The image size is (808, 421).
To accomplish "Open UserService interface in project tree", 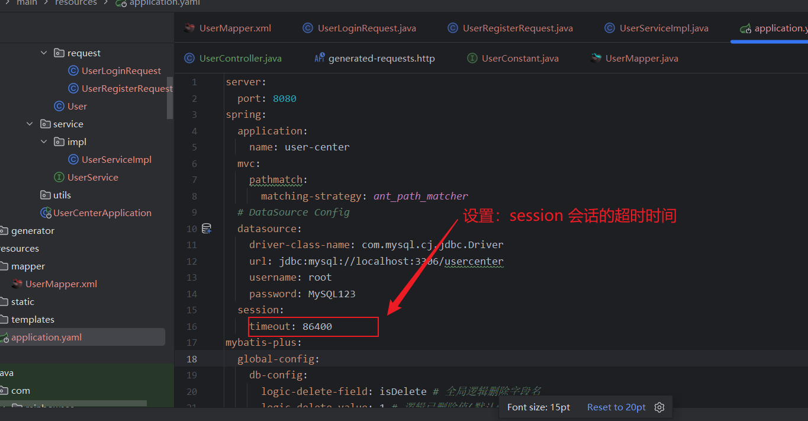I will click(x=93, y=177).
